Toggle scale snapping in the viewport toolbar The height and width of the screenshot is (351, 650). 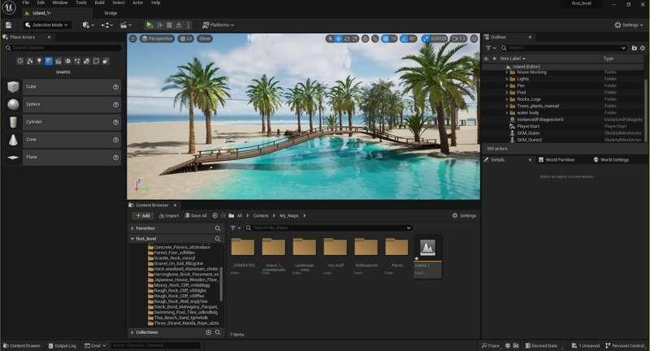pos(426,38)
